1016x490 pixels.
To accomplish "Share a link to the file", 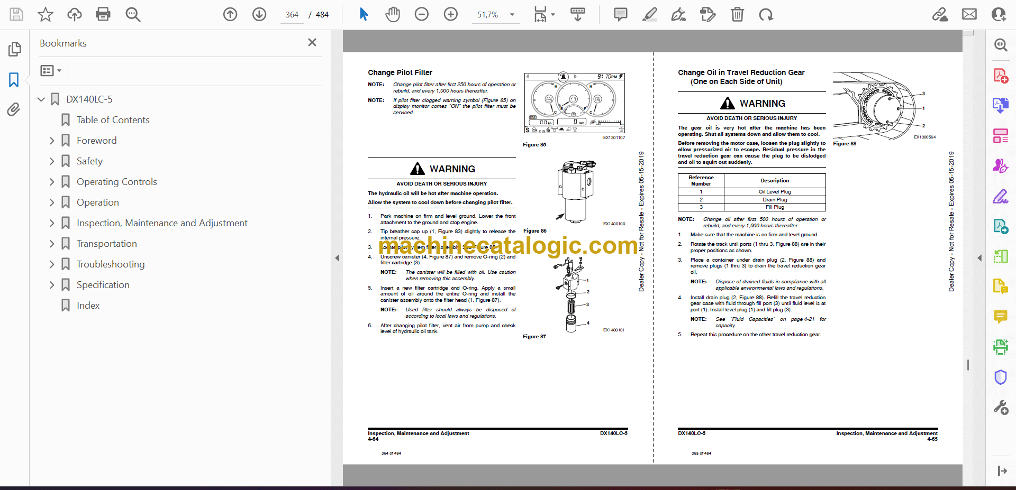I will click(x=940, y=14).
